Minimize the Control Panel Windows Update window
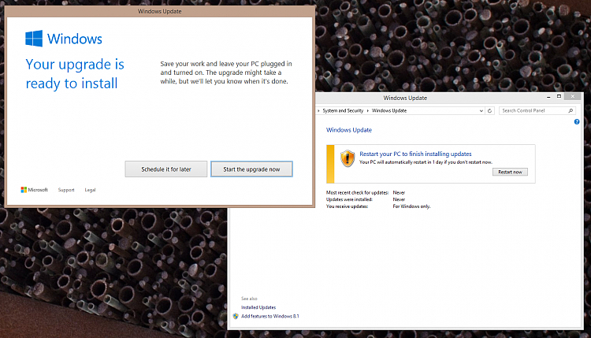The height and width of the screenshot is (338, 591). [x=548, y=97]
